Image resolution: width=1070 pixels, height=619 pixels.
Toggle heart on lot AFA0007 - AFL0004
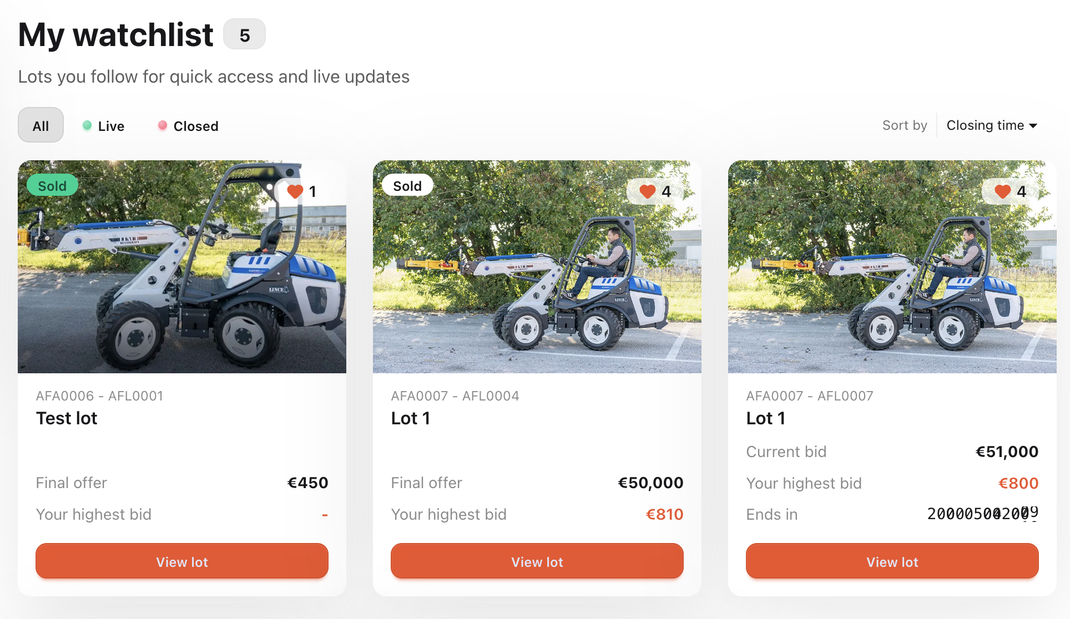(x=647, y=191)
